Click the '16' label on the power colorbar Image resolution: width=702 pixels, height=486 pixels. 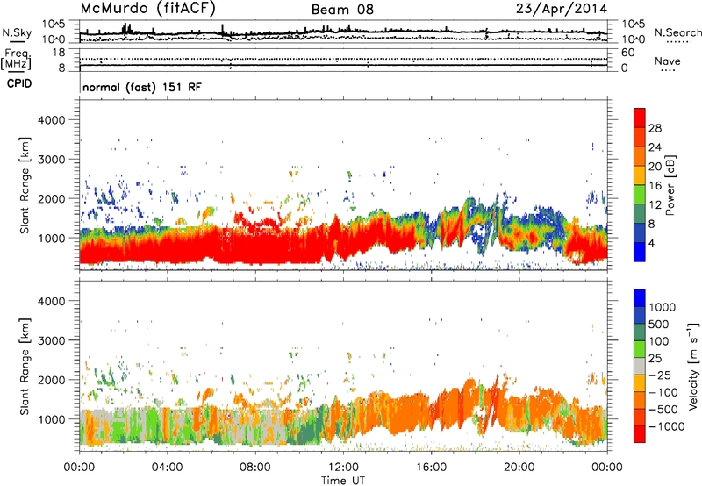pyautogui.click(x=655, y=186)
